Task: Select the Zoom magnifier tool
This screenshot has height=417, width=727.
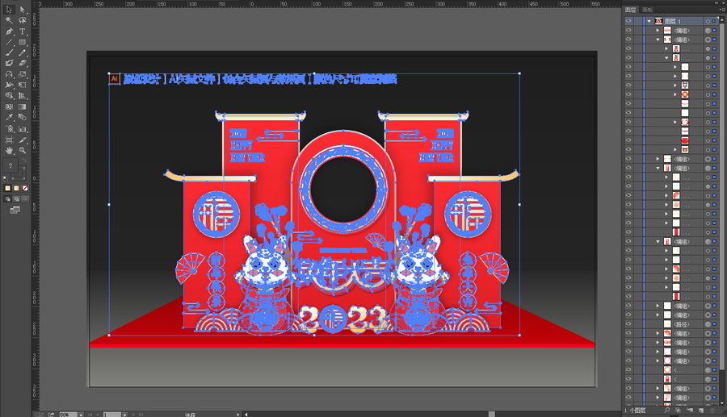Action: point(22,150)
